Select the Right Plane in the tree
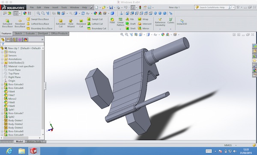 coord(15,77)
